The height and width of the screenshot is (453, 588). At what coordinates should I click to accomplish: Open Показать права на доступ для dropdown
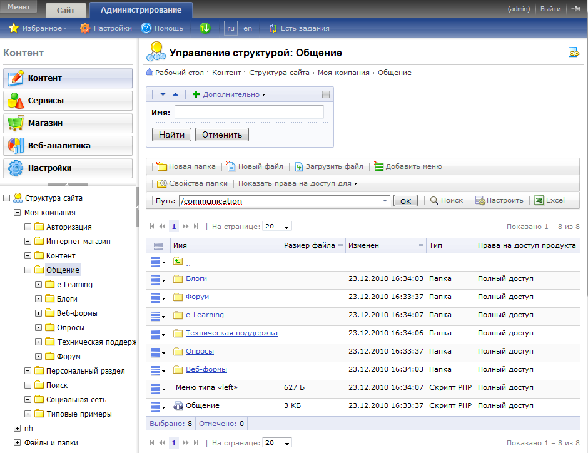point(298,183)
